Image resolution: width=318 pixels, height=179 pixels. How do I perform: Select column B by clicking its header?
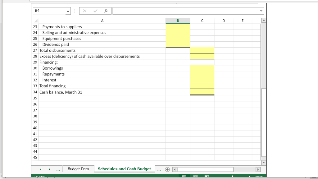coord(178,21)
